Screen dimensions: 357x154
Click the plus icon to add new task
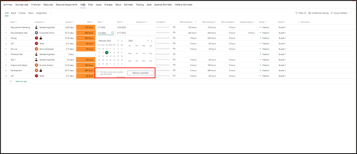pyautogui.click(x=11, y=81)
